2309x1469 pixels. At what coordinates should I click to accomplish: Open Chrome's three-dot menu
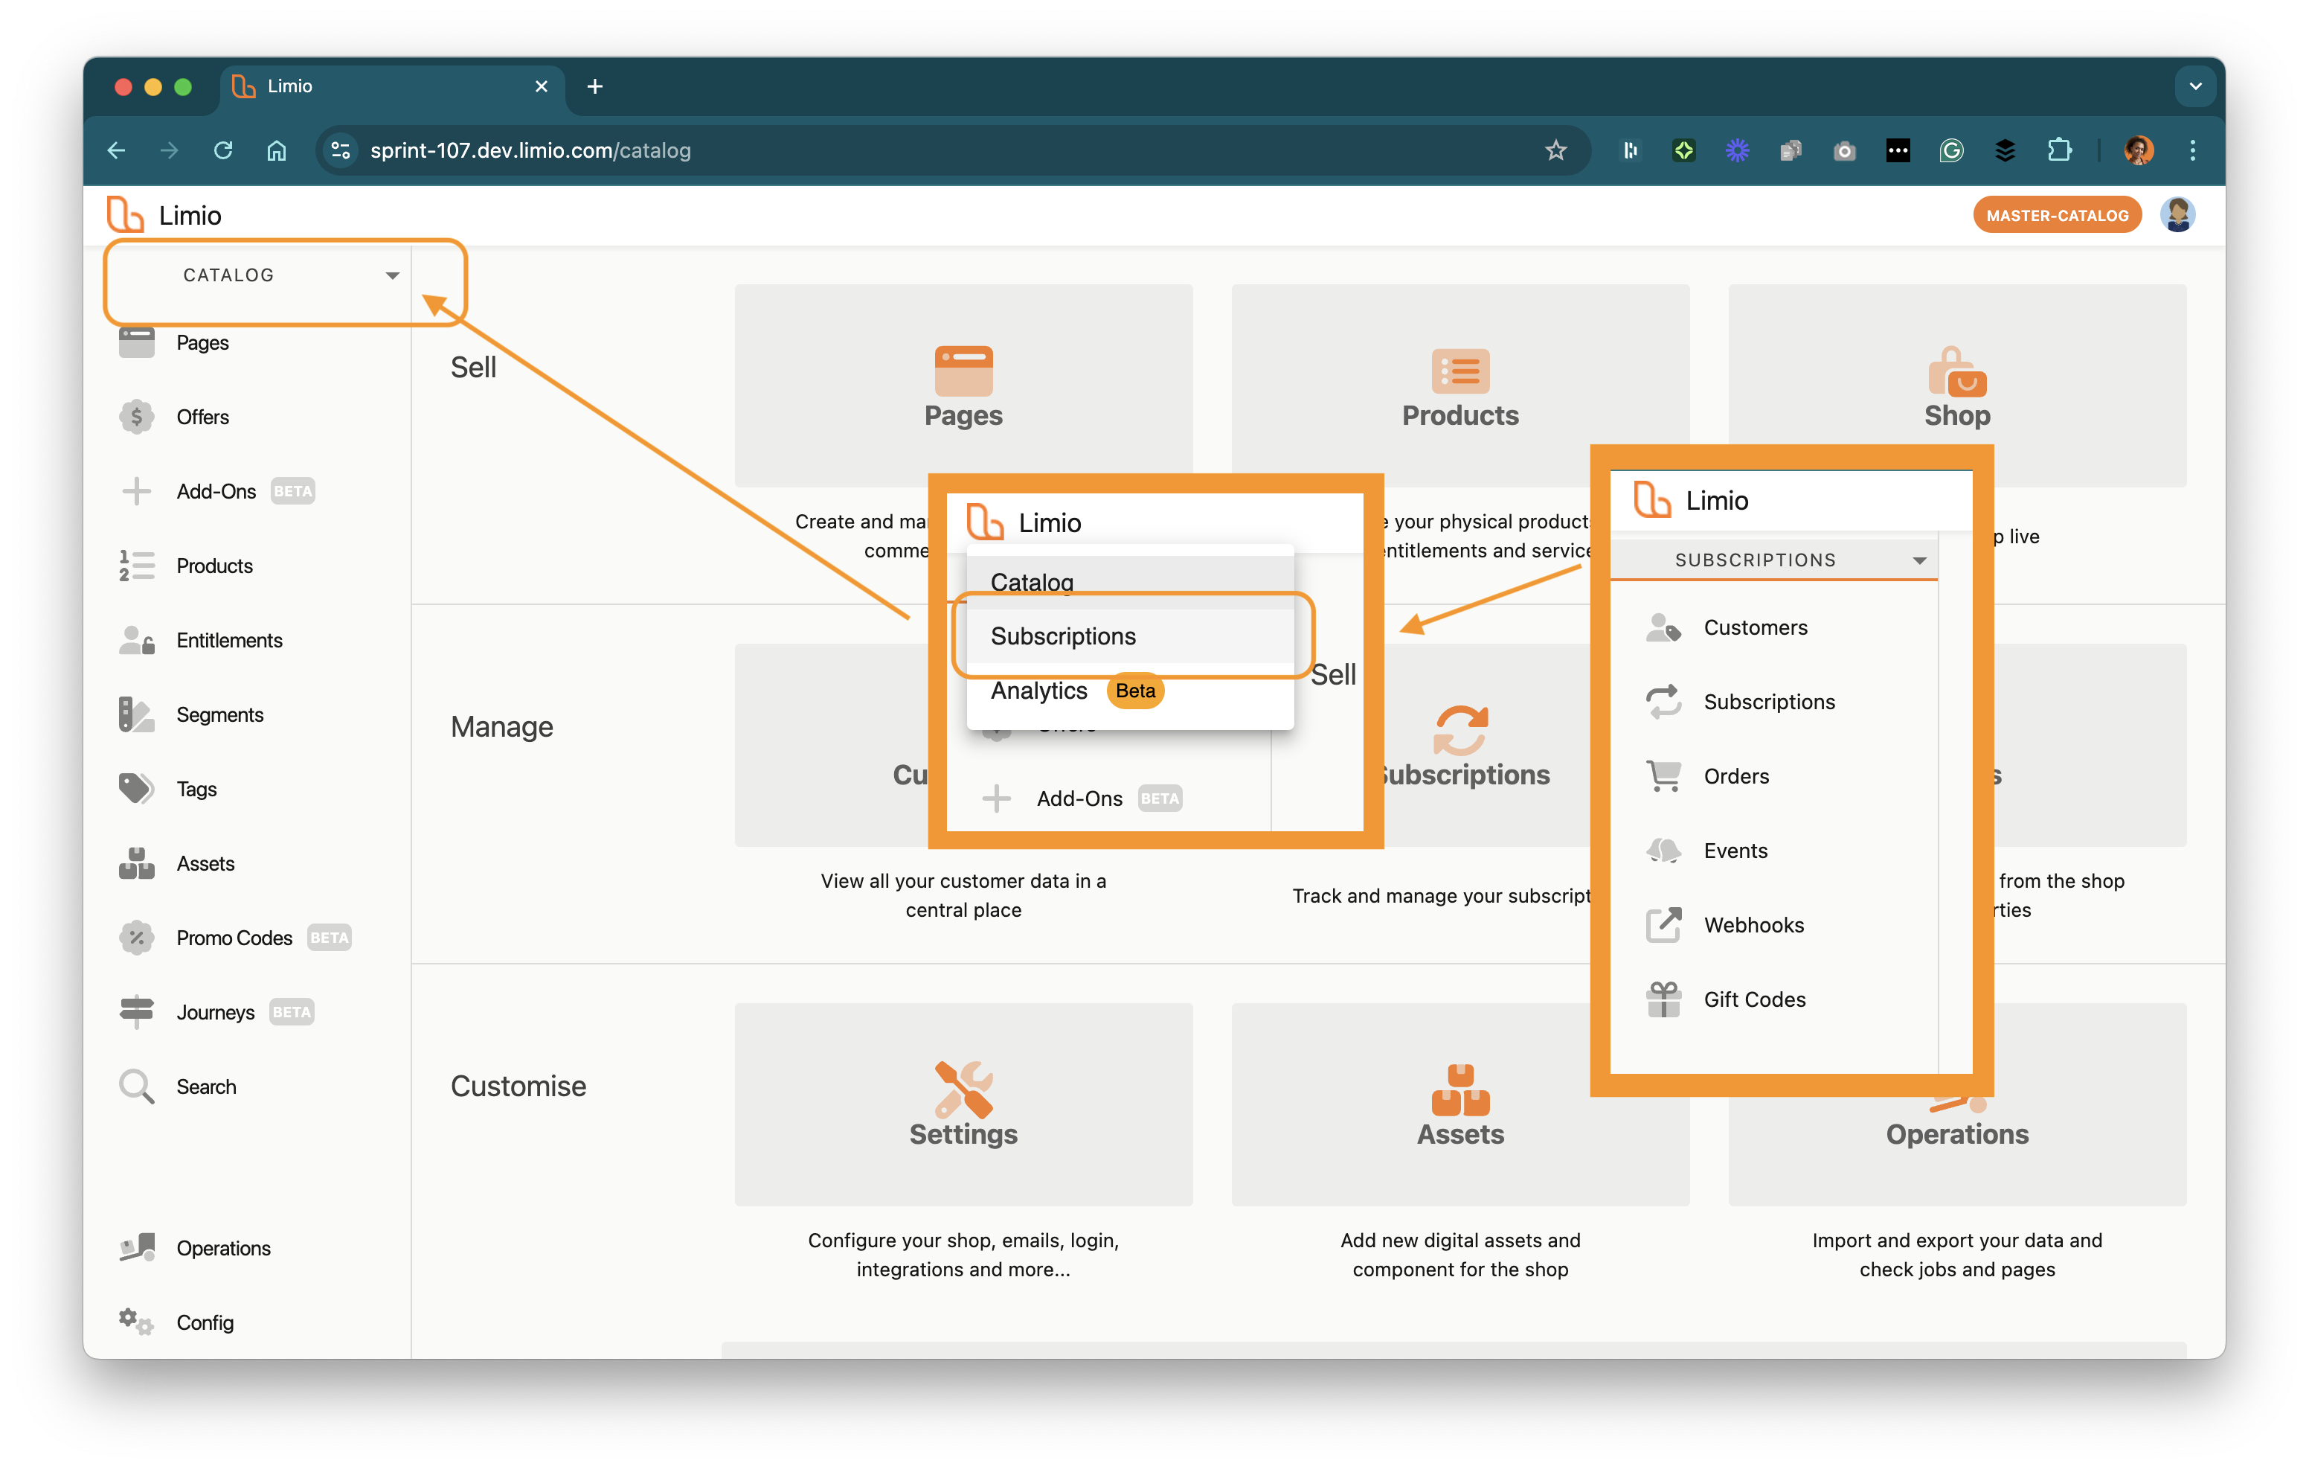coord(2192,150)
